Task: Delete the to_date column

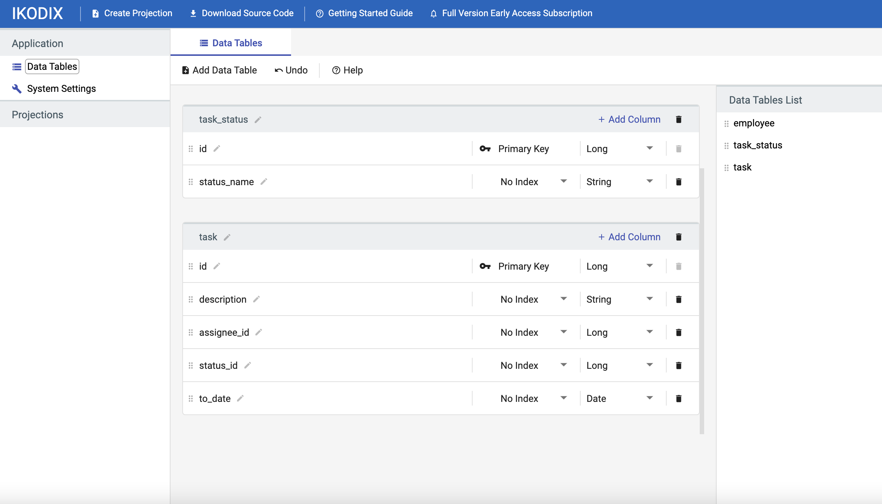Action: tap(678, 399)
